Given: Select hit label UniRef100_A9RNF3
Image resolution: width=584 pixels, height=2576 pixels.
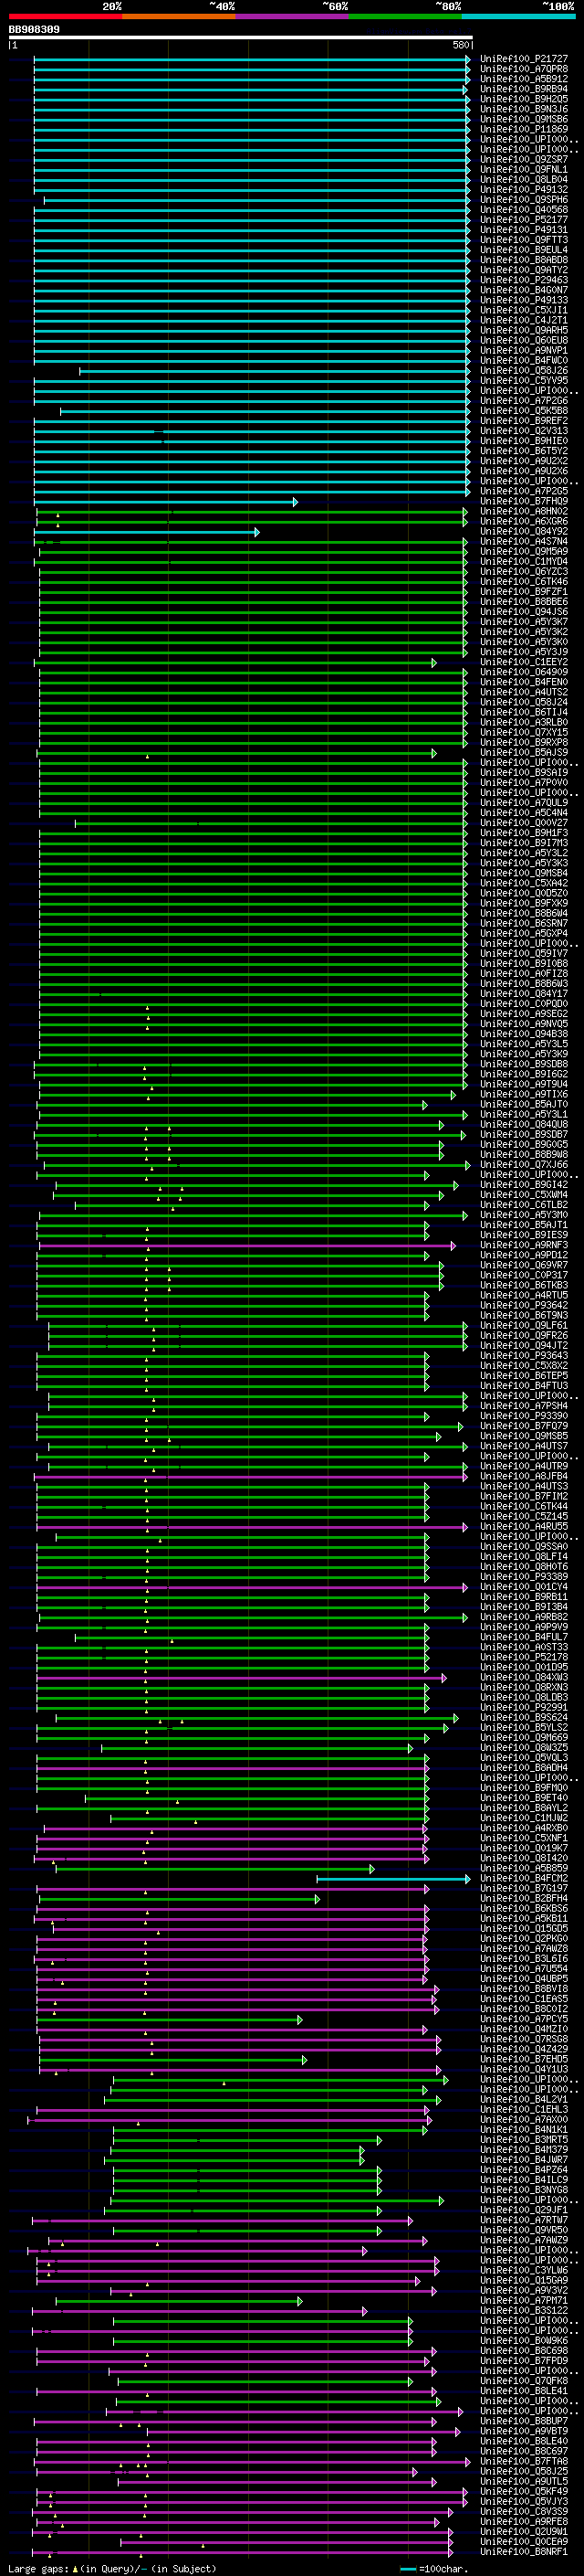Looking at the screenshot, I should [524, 1245].
